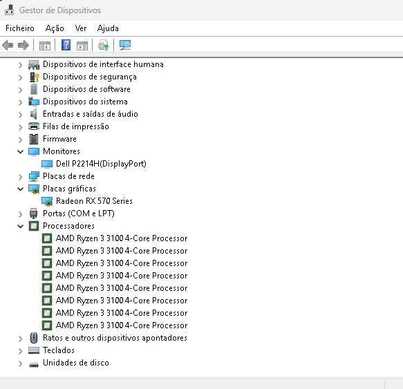This screenshot has height=389, width=403.
Task: Scan for hardware changes monitor icon
Action: point(125,46)
